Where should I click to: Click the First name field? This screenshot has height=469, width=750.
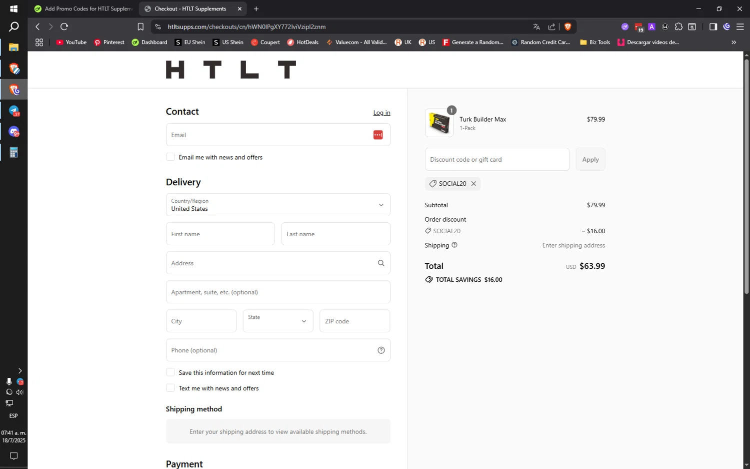point(220,234)
